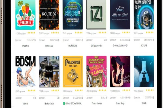Viewport: 163px width, 108px height.
Task: Open the Narko-Kartel name link
Action: pos(49,103)
